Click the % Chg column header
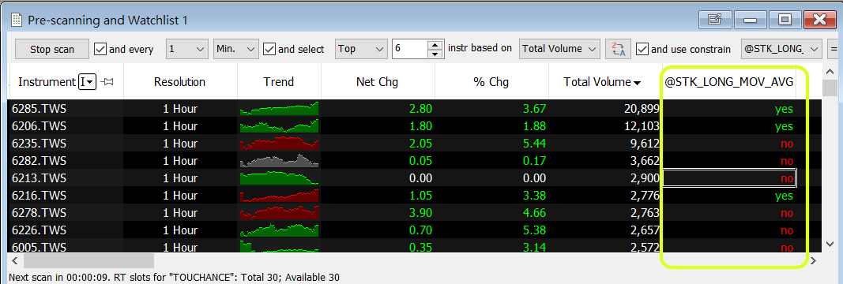Image resolution: width=843 pixels, height=284 pixels. [x=491, y=82]
